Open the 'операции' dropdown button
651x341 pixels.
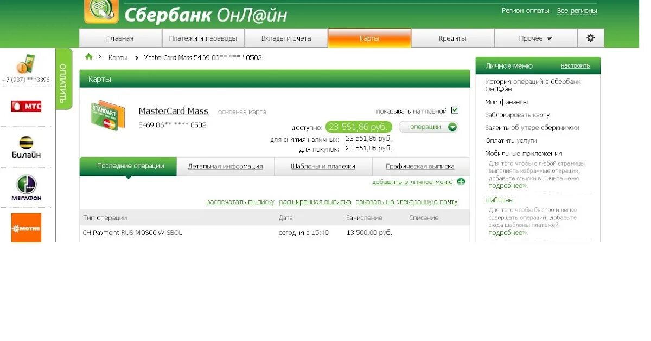pos(429,127)
